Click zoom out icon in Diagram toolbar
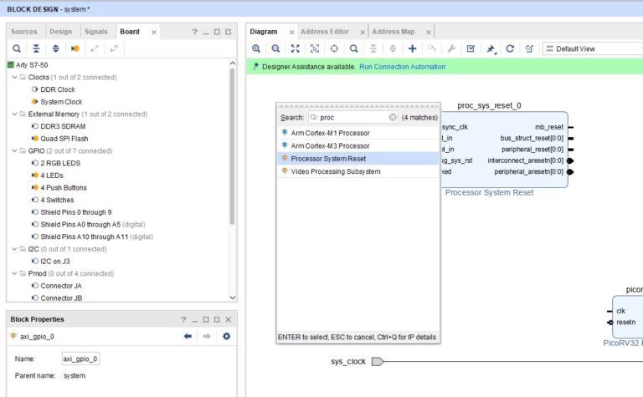This screenshot has width=643, height=397. 275,48
